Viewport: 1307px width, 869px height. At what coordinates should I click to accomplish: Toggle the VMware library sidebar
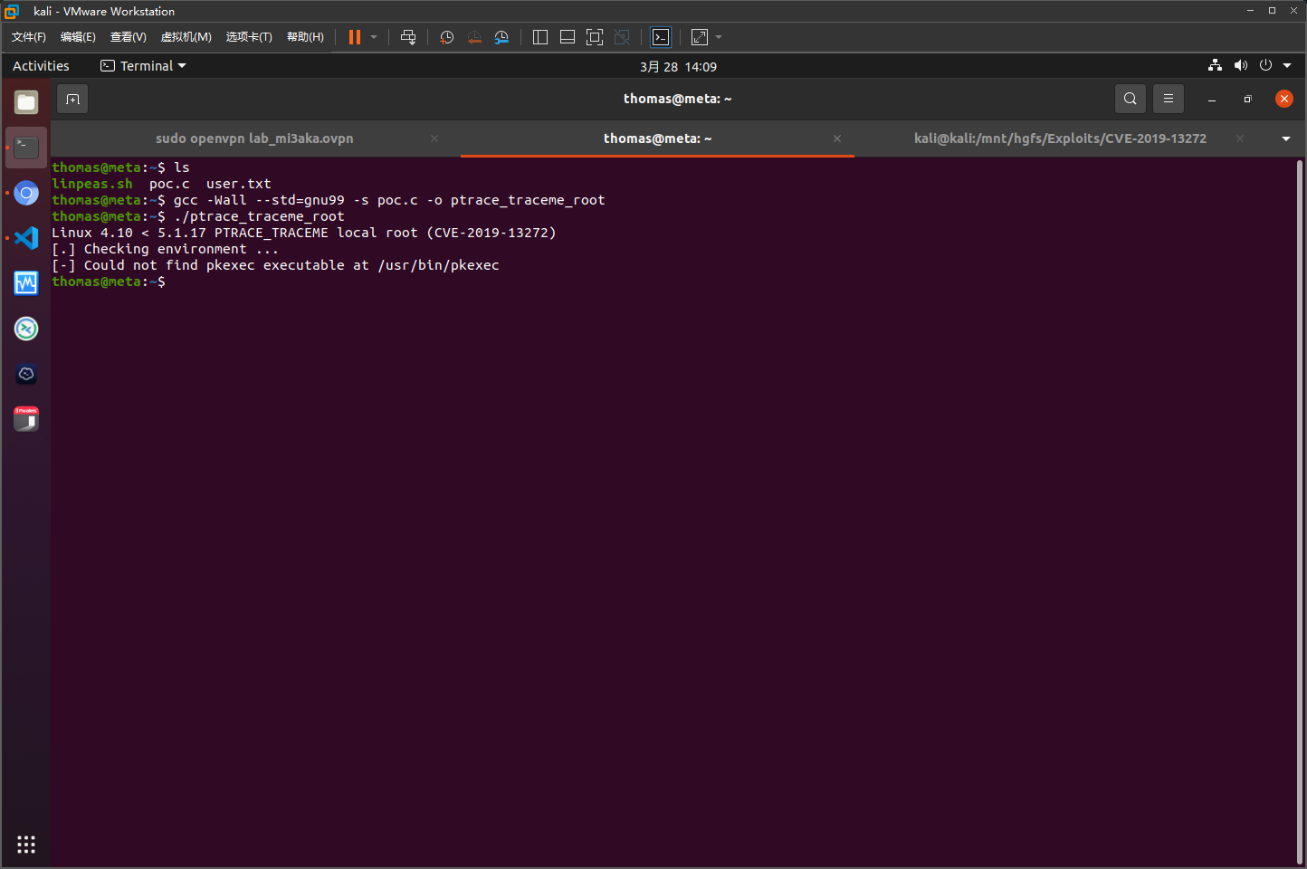click(540, 37)
